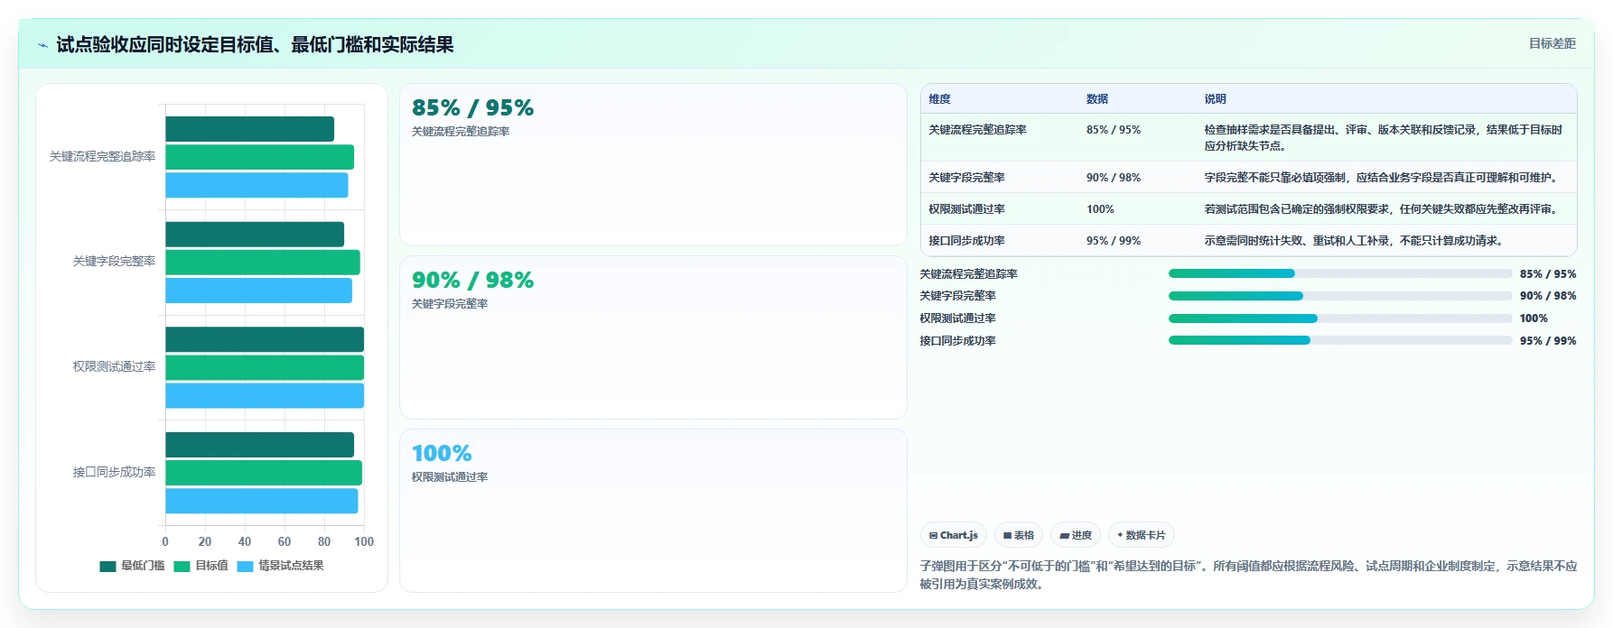Click the dark 最低门槛 bar for 关键流程完整追踪率

249,129
